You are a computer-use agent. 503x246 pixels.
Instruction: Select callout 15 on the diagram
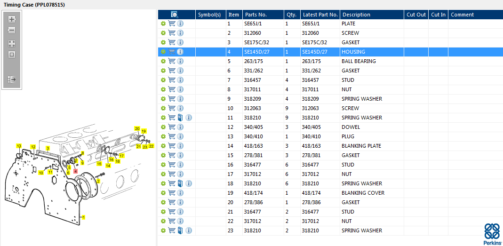tap(99, 164)
